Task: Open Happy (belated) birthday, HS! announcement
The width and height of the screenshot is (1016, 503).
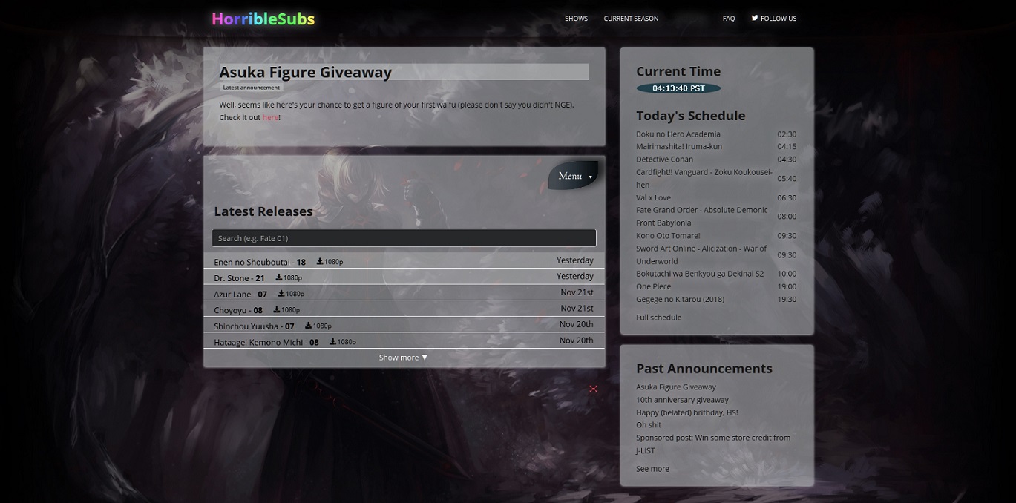Action: [x=687, y=412]
